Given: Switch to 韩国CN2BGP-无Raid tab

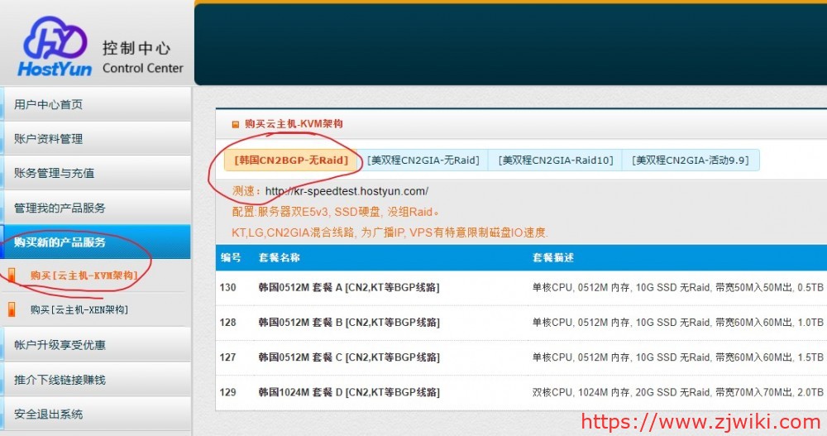Looking at the screenshot, I should click(x=292, y=161).
